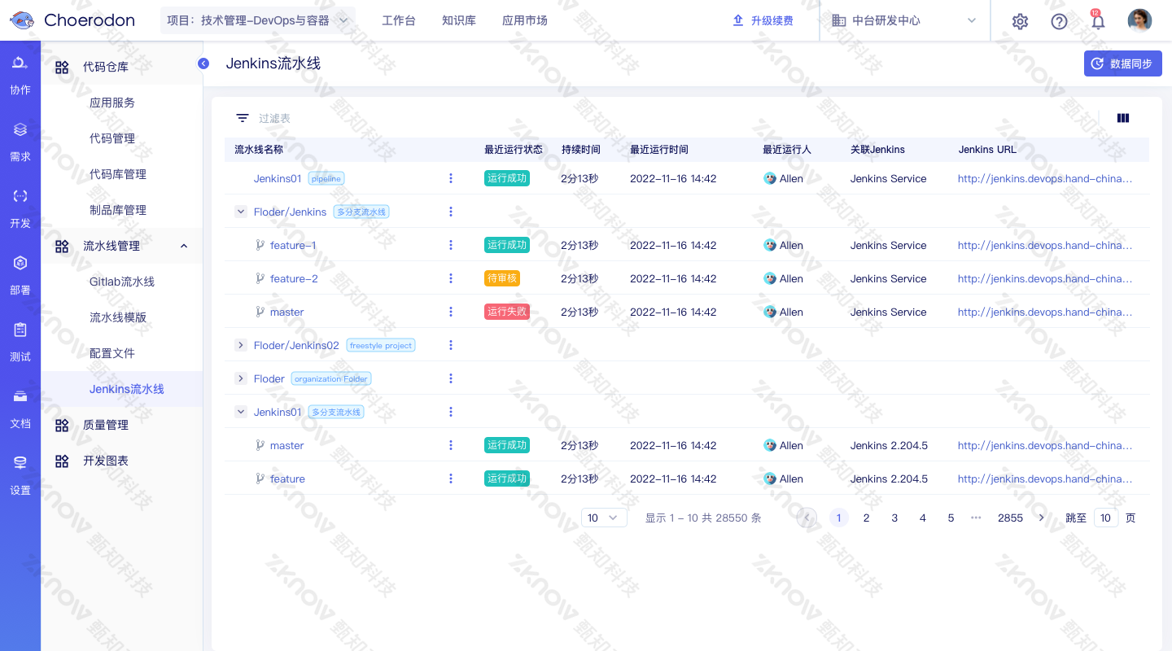Open the user avatar menu
The width and height of the screenshot is (1172, 651).
pos(1139,20)
